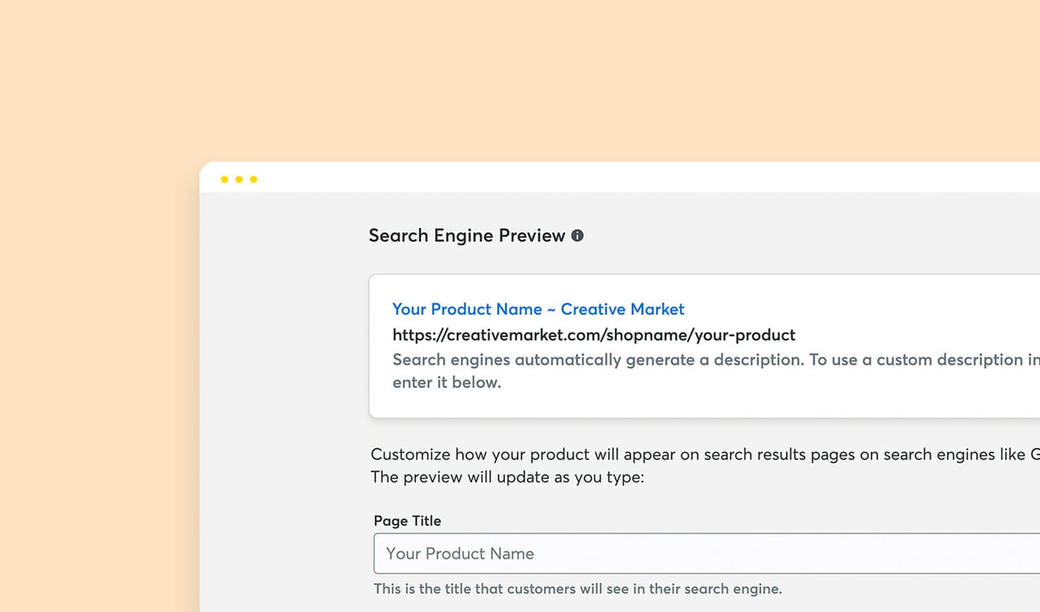This screenshot has width=1040, height=612.
Task: Click the Search Engine Preview heading
Action: click(x=466, y=235)
